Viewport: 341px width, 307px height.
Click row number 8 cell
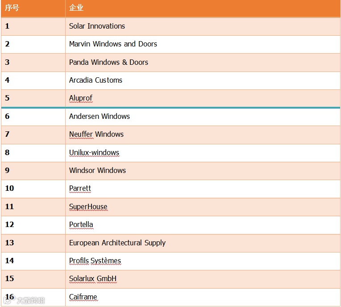pyautogui.click(x=33, y=153)
